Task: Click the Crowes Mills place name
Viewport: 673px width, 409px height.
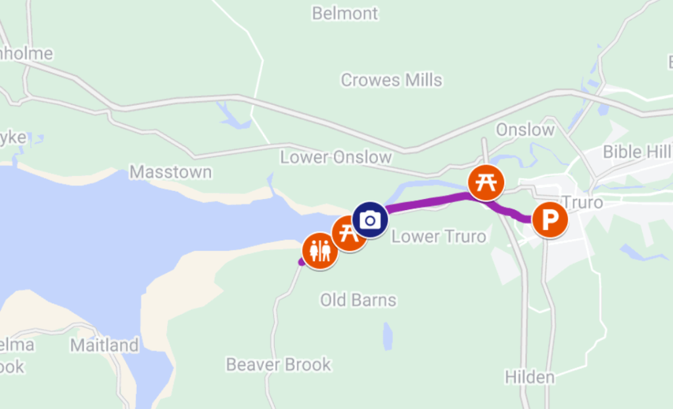Action: (392, 80)
